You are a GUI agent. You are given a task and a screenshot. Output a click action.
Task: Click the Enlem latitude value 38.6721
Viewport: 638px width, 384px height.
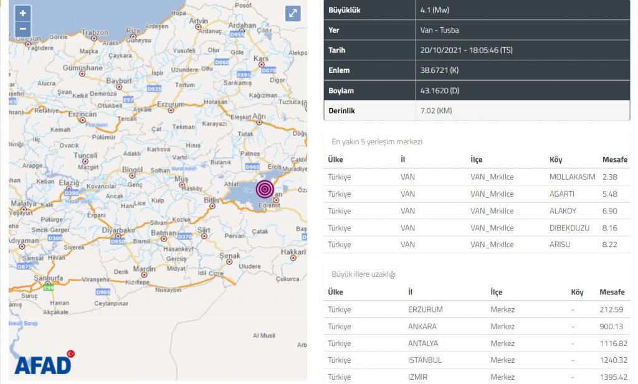pos(440,70)
